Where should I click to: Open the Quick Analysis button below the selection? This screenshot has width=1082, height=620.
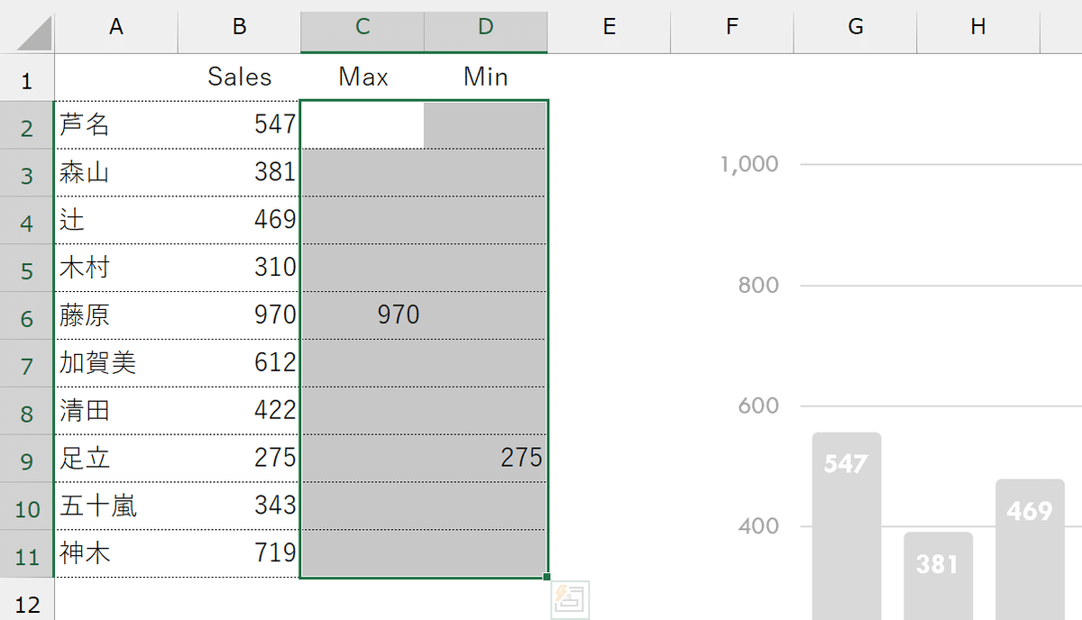point(571,599)
